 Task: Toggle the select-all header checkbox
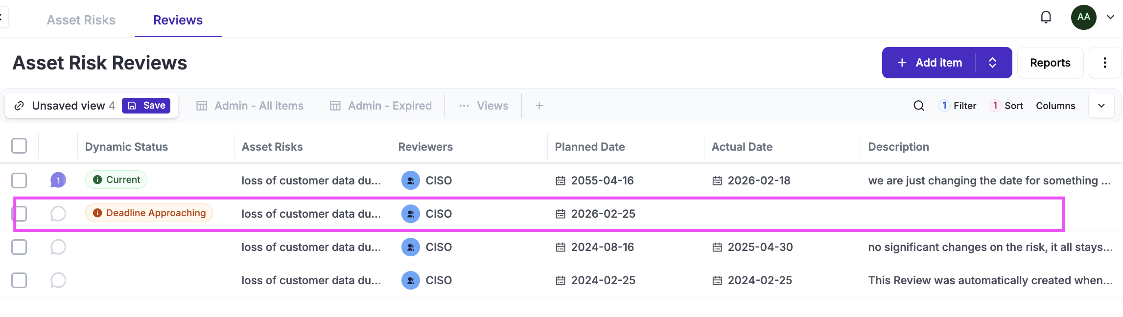[x=19, y=146]
